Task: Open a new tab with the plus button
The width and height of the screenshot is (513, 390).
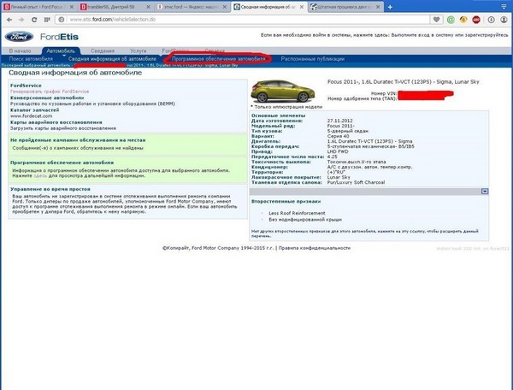Action: pos(390,7)
